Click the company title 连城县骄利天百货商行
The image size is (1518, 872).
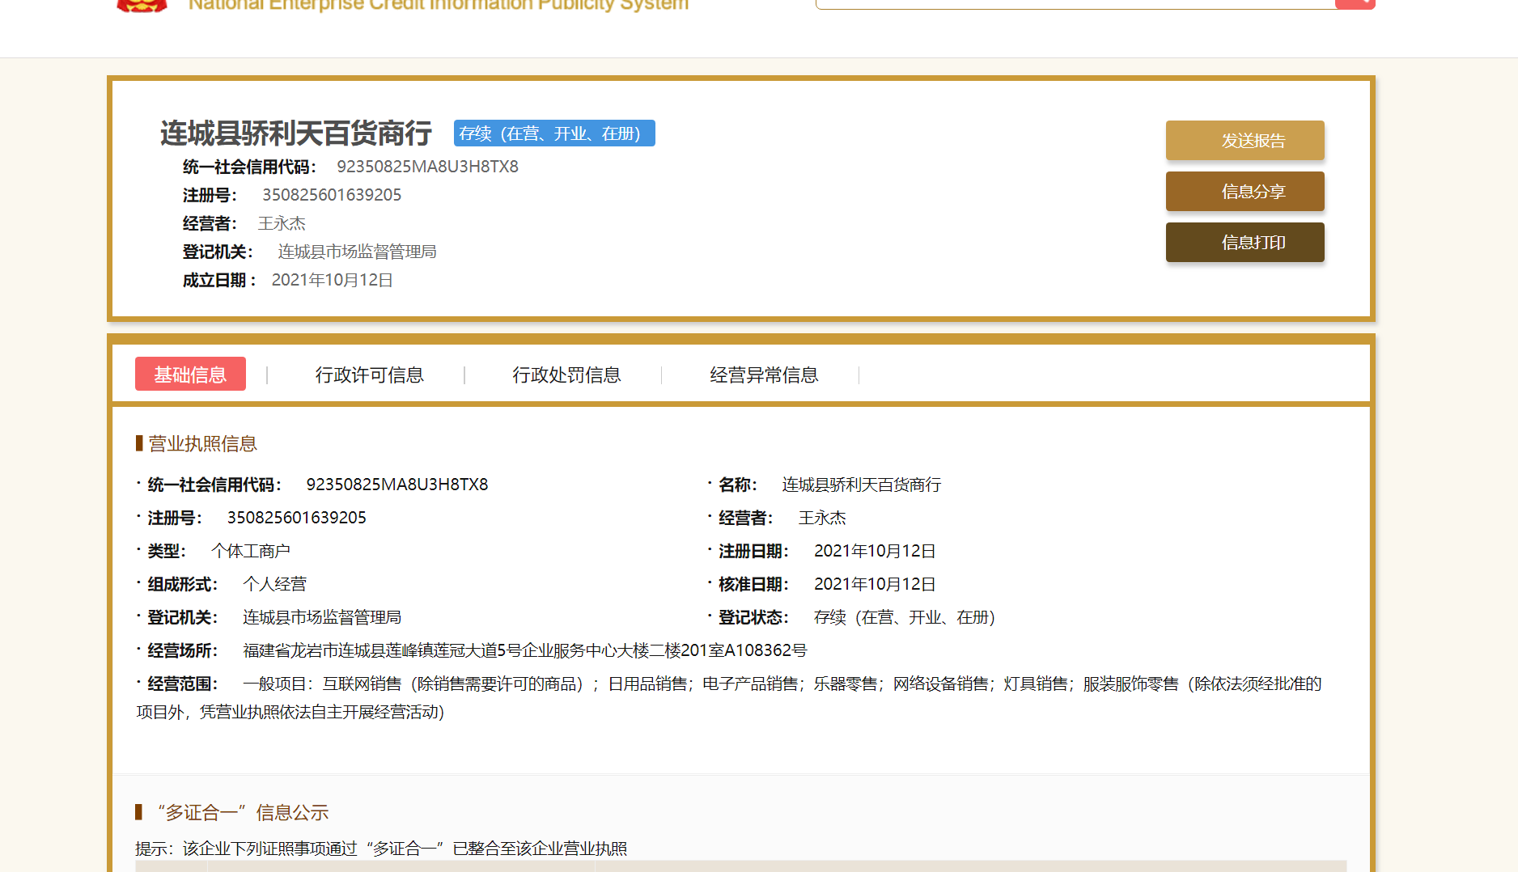coord(296,133)
